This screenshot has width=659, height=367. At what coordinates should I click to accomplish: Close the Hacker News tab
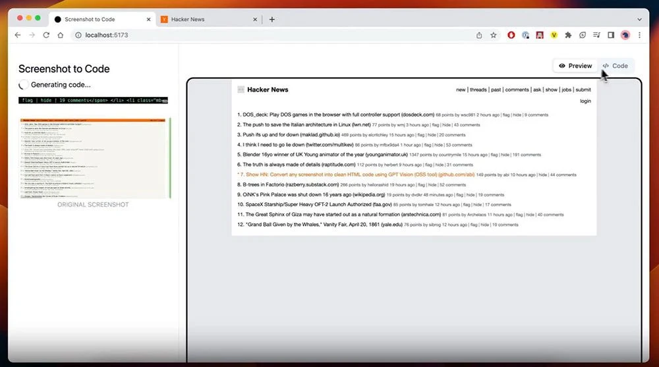pos(254,19)
